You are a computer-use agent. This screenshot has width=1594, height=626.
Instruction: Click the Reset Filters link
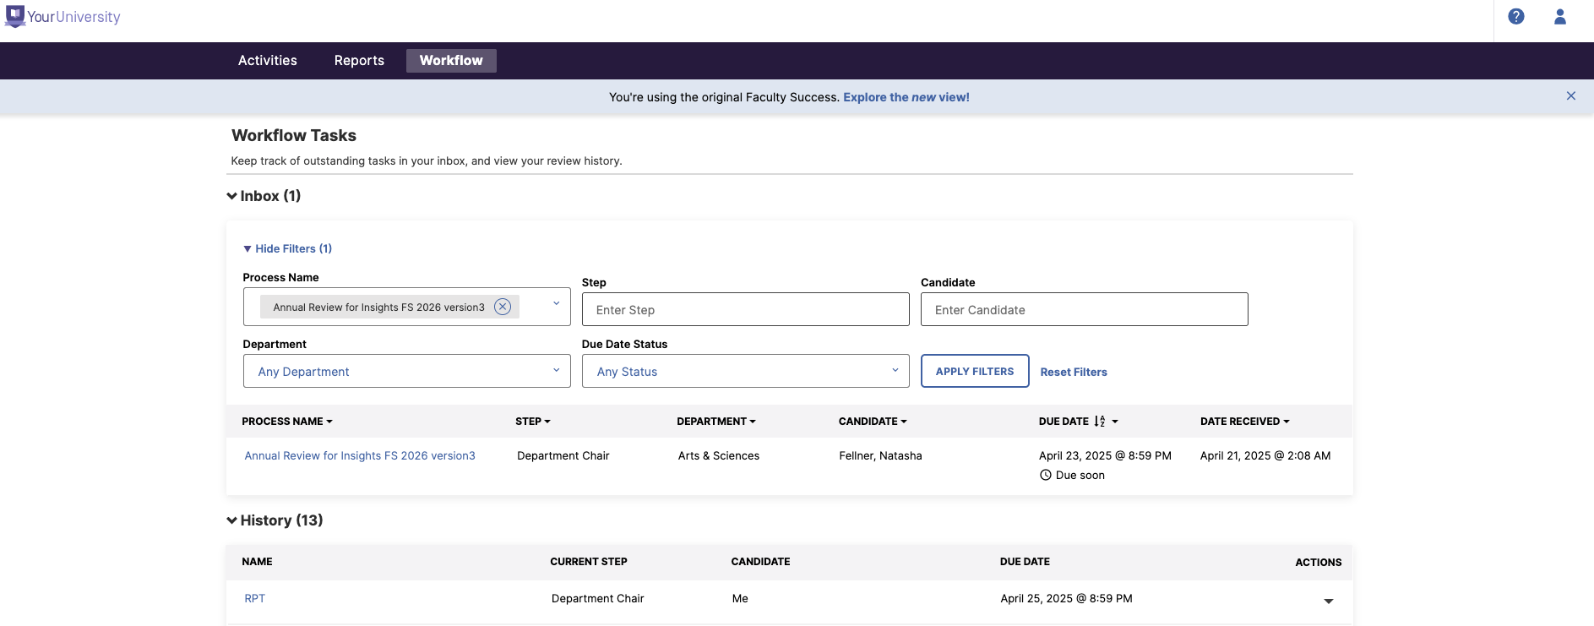1074,372
